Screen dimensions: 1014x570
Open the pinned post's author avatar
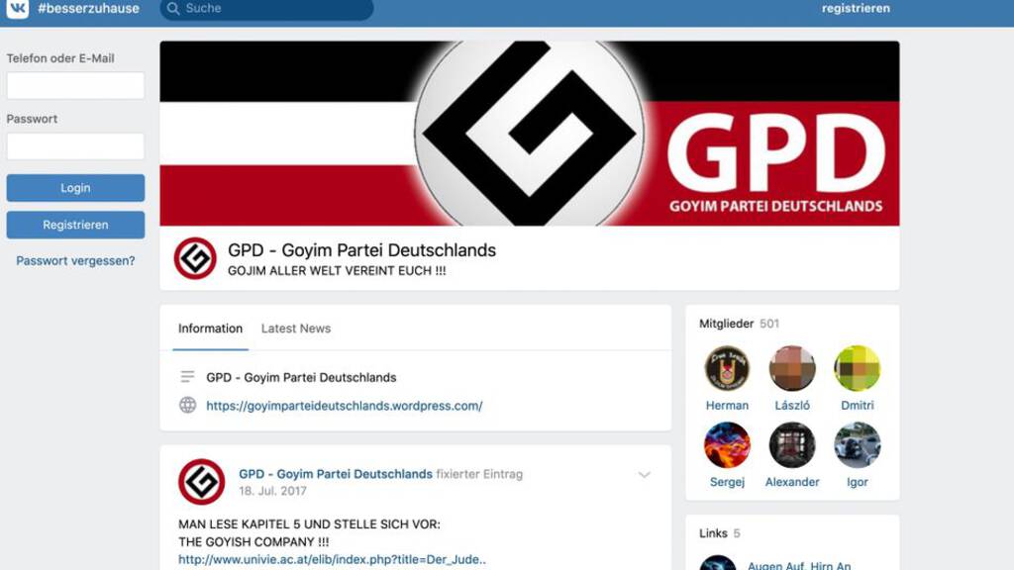pos(202,482)
